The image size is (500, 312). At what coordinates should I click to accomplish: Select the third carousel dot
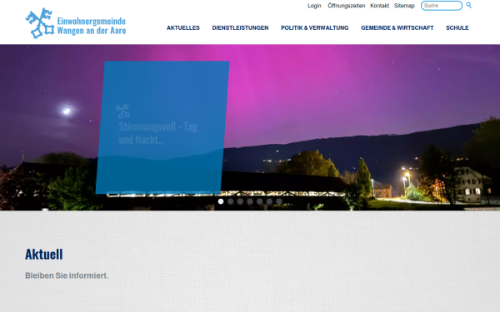[240, 201]
